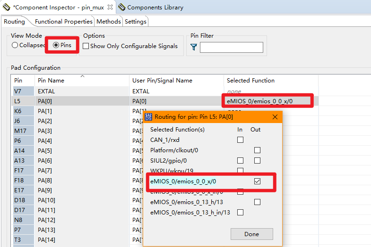Viewport: 371px width, 247px height.
Task: Check the Out box for Platform/clkout/0
Action: [257, 150]
